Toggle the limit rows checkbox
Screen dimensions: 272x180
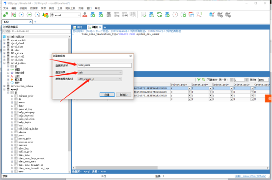click(x=208, y=80)
